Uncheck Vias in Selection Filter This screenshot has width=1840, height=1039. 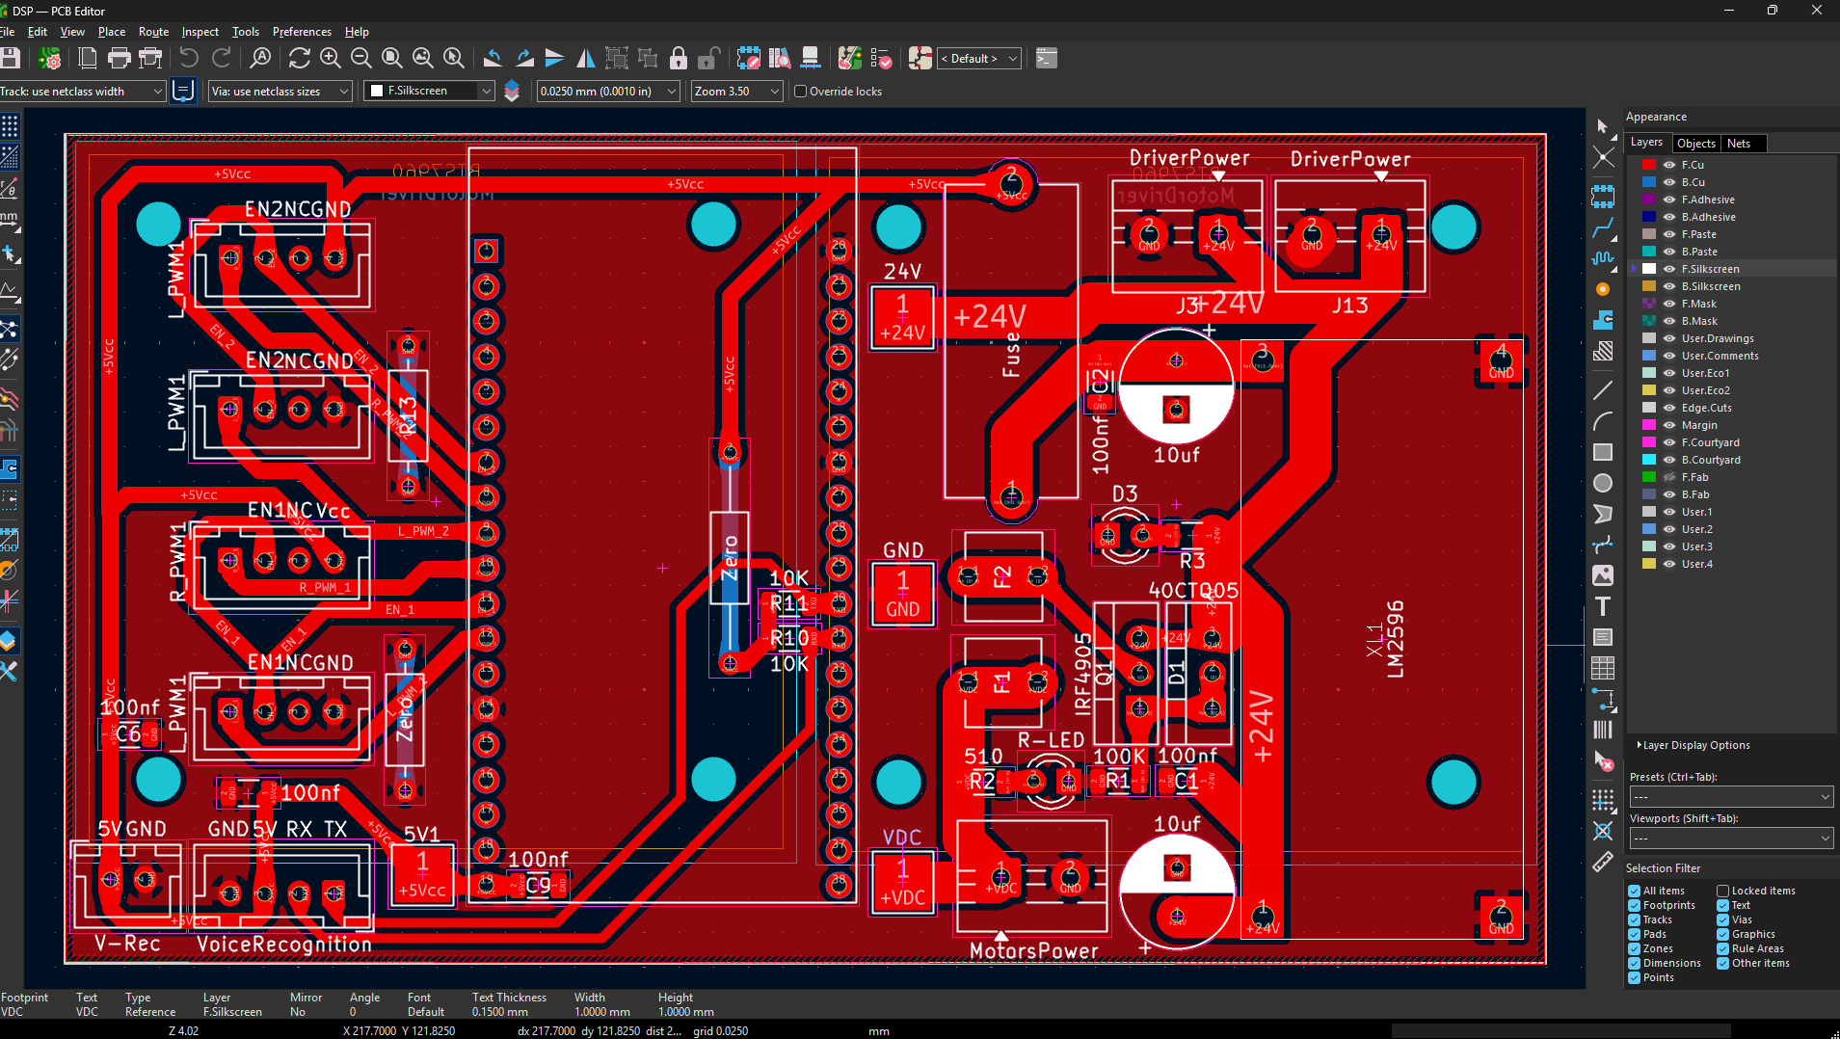click(x=1722, y=919)
